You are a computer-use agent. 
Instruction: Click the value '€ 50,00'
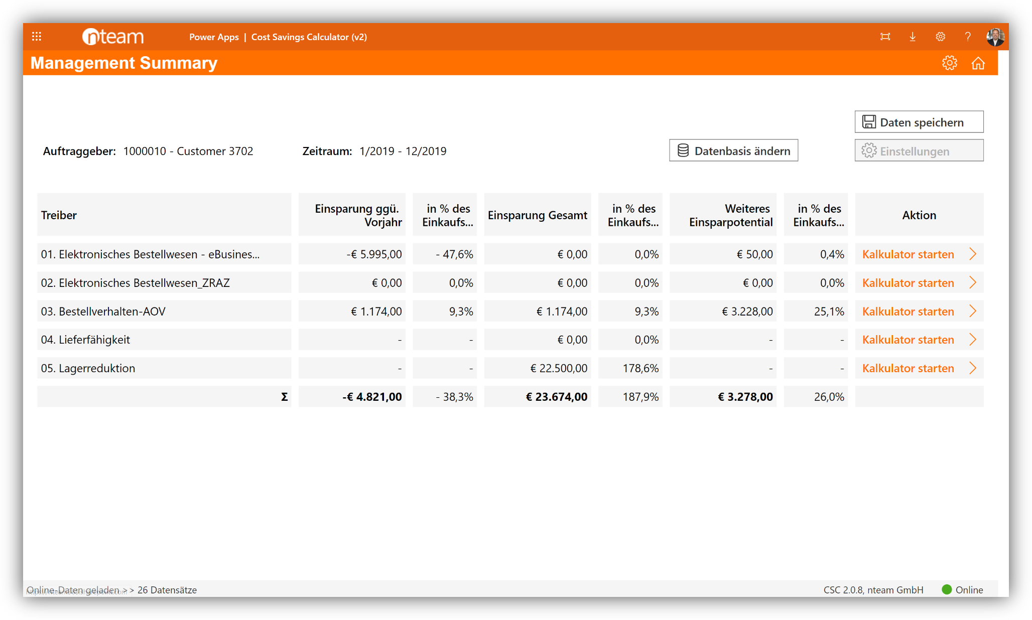[755, 254]
